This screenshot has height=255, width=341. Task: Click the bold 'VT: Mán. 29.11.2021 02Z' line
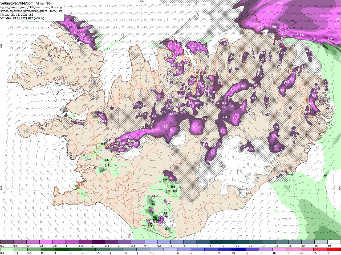[16, 18]
